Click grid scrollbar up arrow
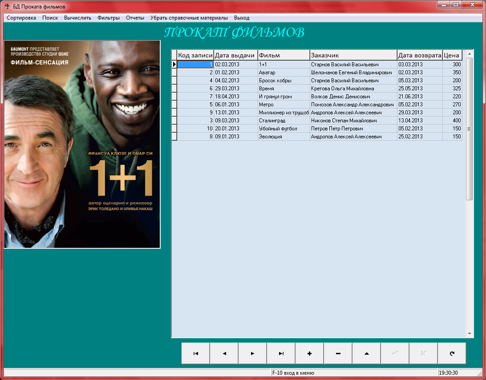Screen dimensions: 486x380 [x=469, y=54]
